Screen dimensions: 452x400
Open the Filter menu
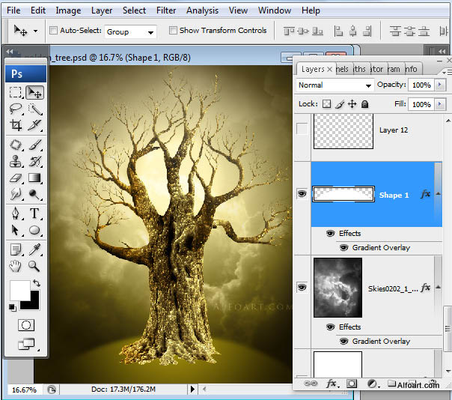coord(166,10)
